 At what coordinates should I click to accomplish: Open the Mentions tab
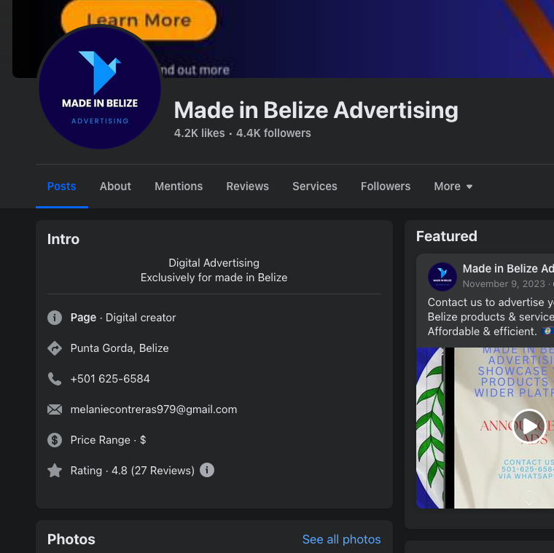point(179,186)
